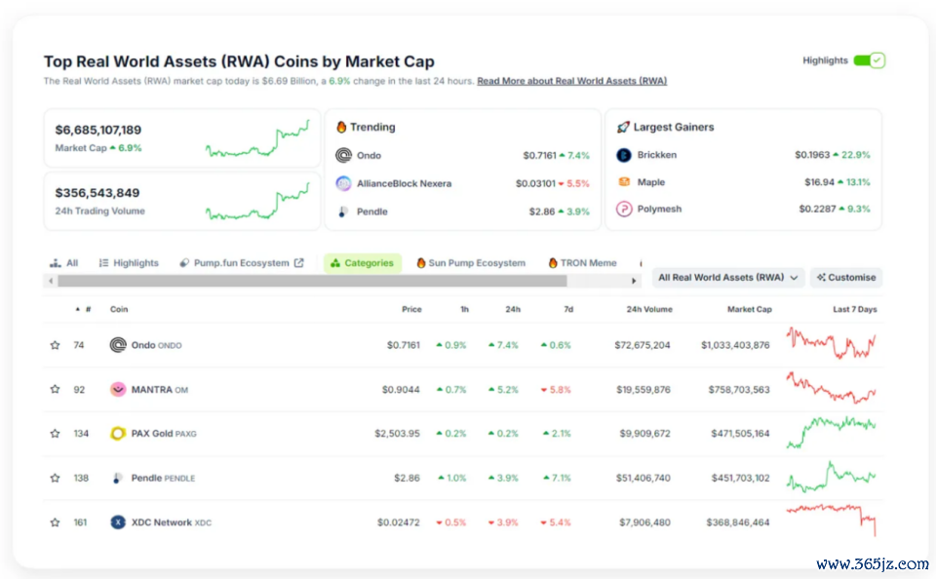Viewport: 936px width, 579px height.
Task: Toggle the Highlights switch off
Action: click(868, 60)
